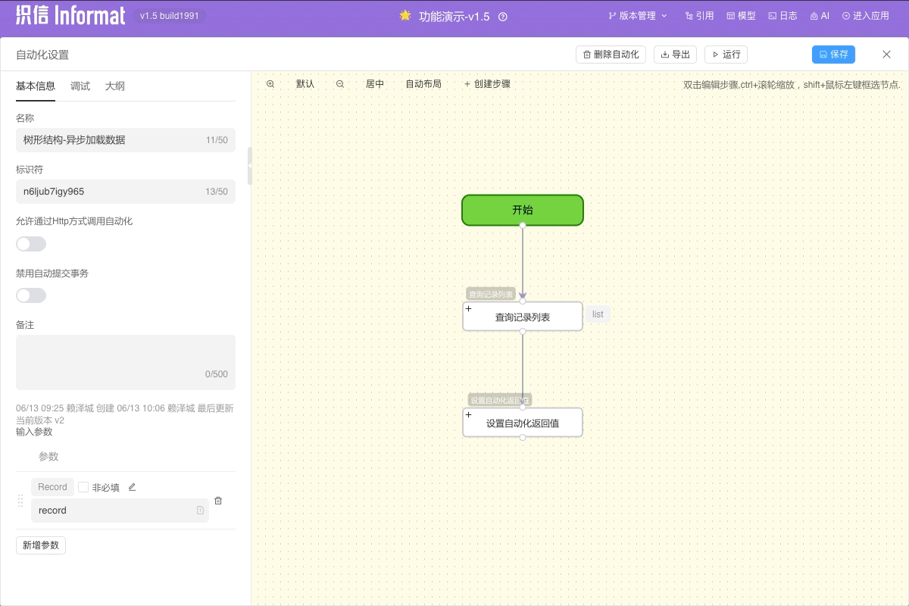Enable 禁用自动提交事务 toggle

[30, 295]
